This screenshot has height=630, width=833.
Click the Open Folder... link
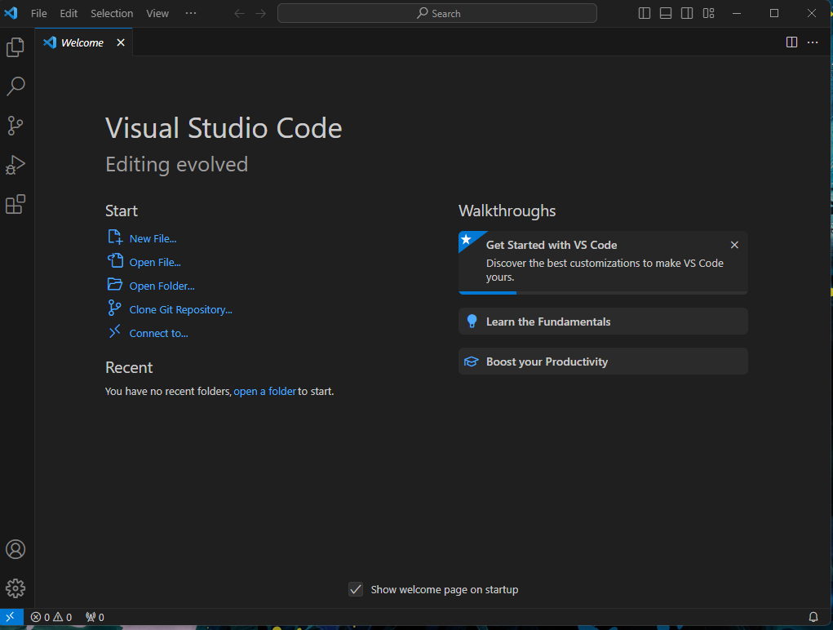pos(162,286)
